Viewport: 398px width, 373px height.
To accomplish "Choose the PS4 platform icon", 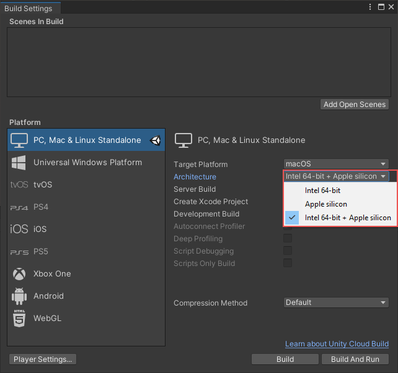I will click(x=19, y=207).
